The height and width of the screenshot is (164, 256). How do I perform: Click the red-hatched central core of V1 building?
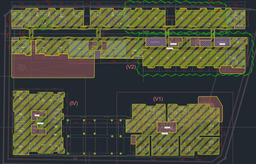167,127
